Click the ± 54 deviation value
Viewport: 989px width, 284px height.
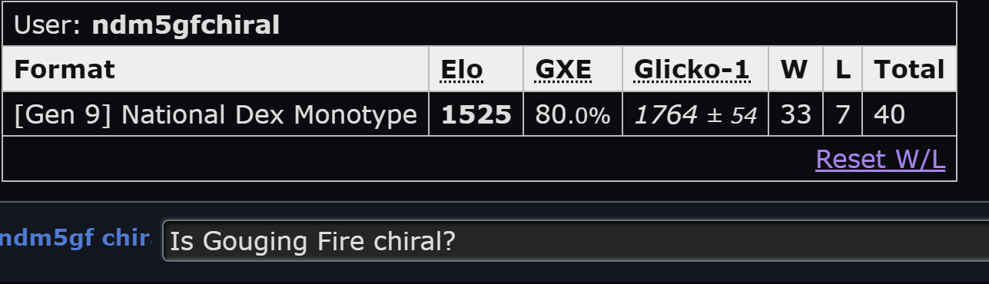coord(731,116)
